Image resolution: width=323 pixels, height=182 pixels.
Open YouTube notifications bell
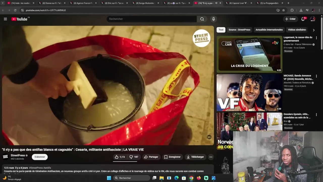point(303,19)
